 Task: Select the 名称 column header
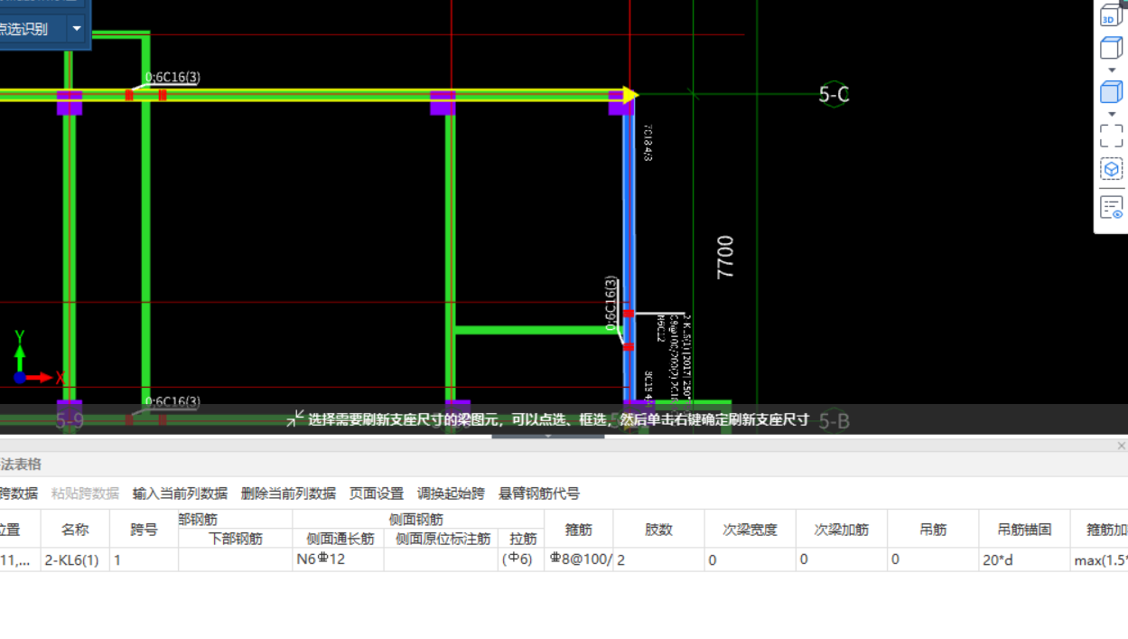tap(75, 529)
